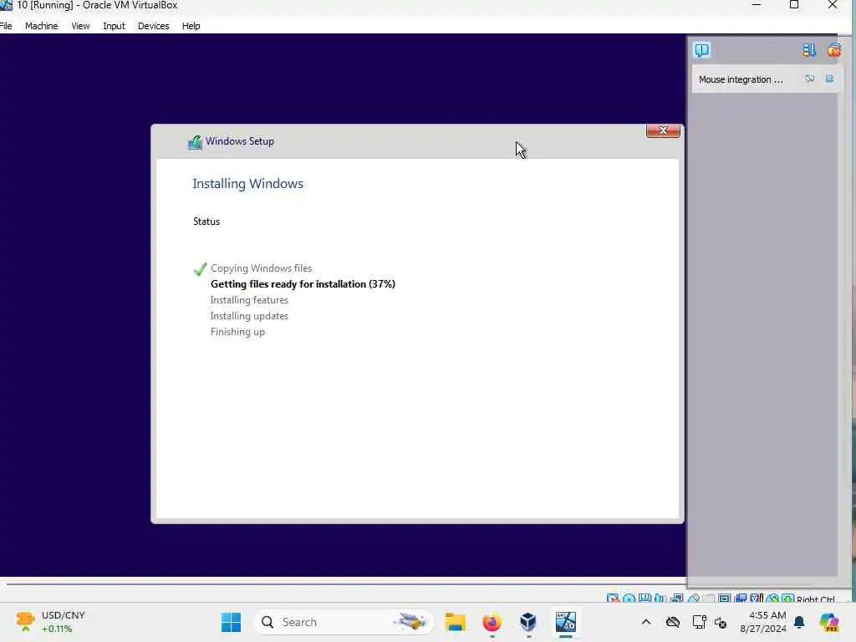The width and height of the screenshot is (856, 642).
Task: Click the virtualization features status icon
Action: coord(756,599)
